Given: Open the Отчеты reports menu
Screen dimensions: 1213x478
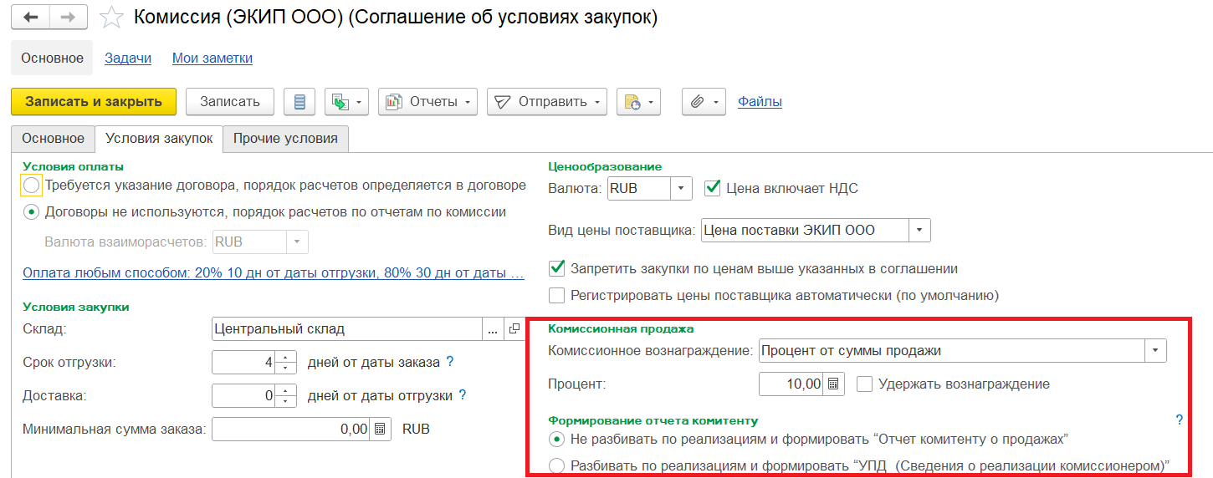Looking at the screenshot, I should click(x=427, y=102).
